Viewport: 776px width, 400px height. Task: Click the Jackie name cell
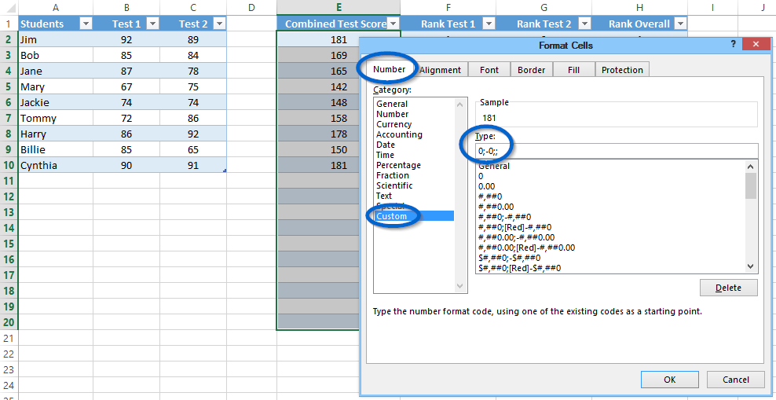pyautogui.click(x=56, y=102)
